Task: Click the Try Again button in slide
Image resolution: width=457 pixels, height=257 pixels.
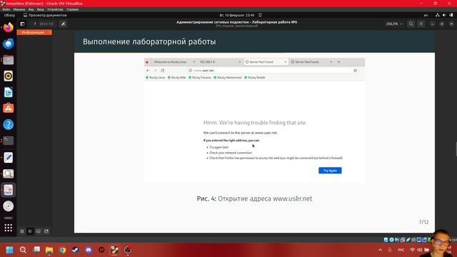Action: tap(330, 171)
